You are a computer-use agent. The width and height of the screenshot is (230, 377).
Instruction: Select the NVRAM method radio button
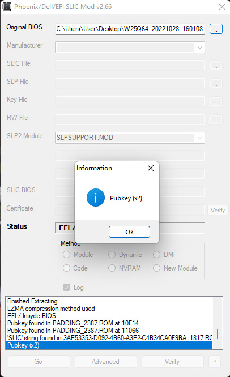112,268
